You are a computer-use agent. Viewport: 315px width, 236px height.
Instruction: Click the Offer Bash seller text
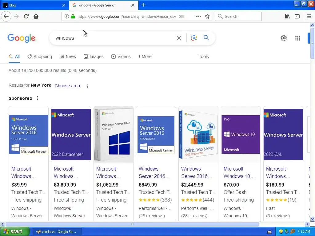coord(235,192)
